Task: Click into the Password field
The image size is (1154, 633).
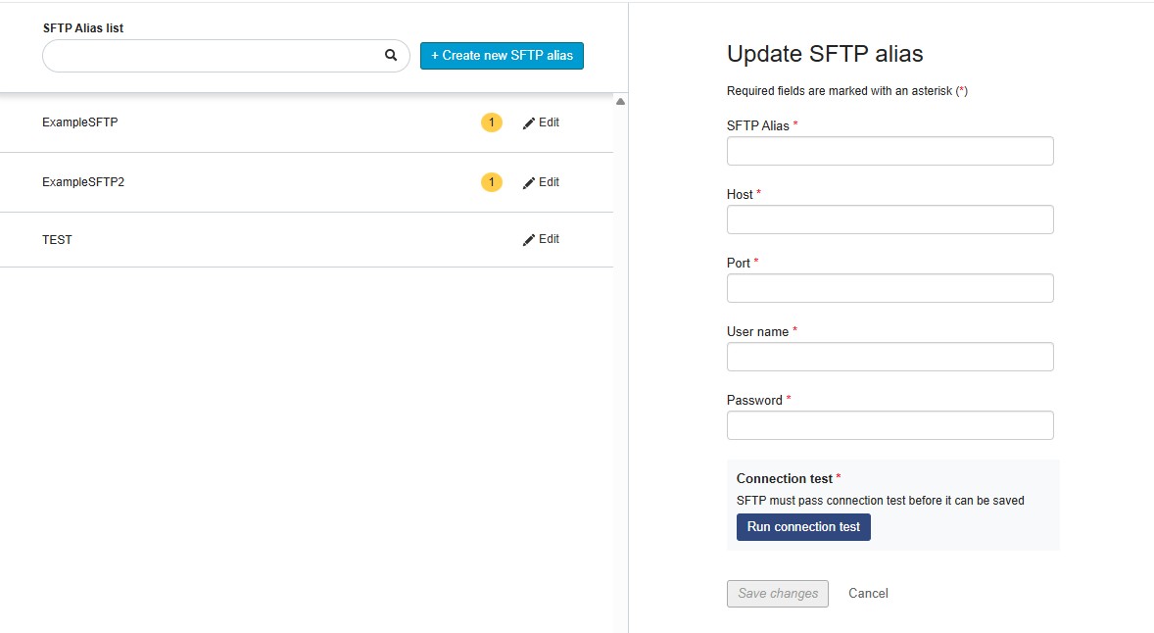Action: 890,425
